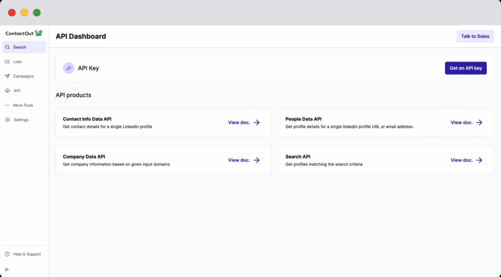501x277 pixels.
Task: Click the API cloud upload icon in the sidebar
Action: [x=7, y=91]
